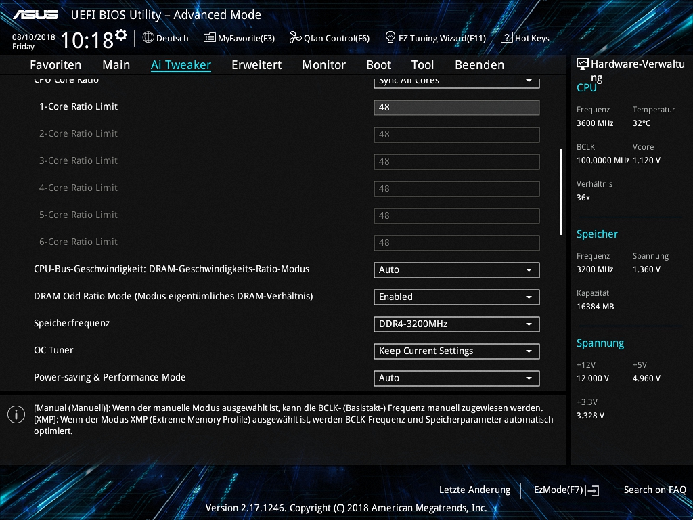Switch to the Main tab
Screen dimensions: 693x520
(116, 64)
